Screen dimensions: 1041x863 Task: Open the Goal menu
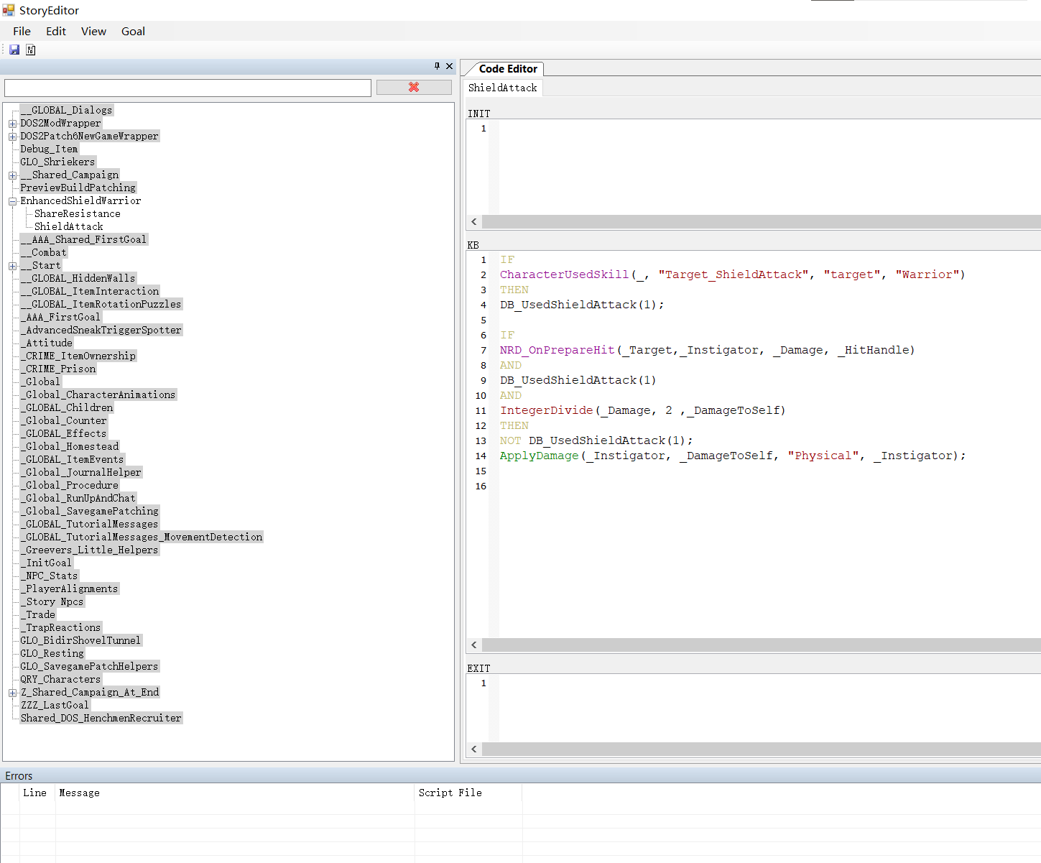tap(133, 31)
